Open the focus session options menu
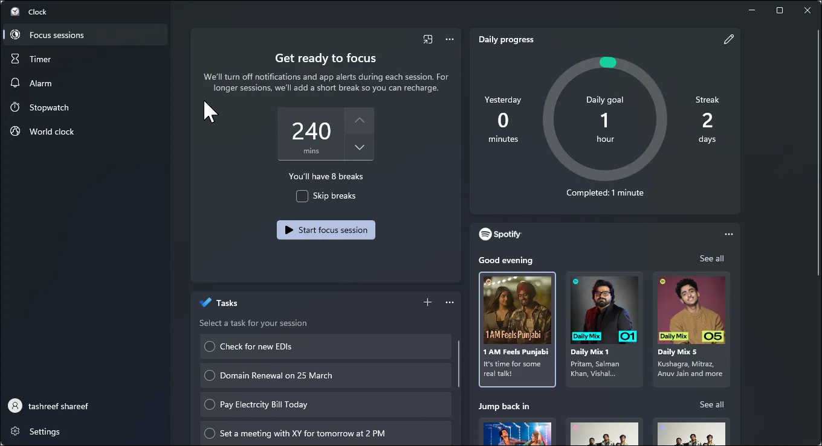 point(450,39)
